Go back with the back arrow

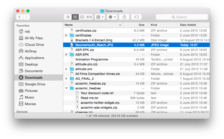click(x=20, y=17)
